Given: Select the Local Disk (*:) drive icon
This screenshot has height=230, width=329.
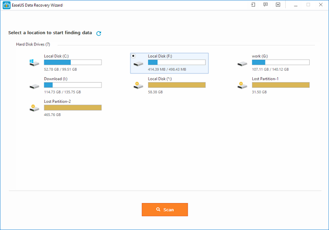Looking at the screenshot, I should coord(138,85).
